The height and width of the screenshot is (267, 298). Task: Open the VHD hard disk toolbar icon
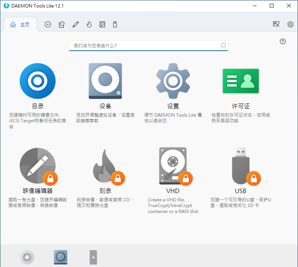[102, 24]
